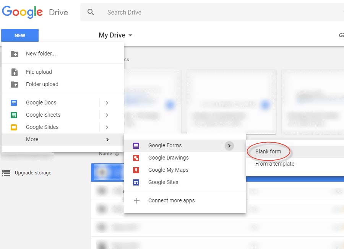Viewport: 344px width, 249px height.
Task: Click the My Drive title
Action: point(112,35)
